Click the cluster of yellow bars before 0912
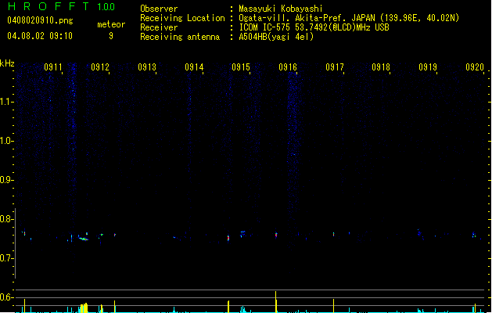Viewport: 492px width, 313px height. tap(84, 308)
